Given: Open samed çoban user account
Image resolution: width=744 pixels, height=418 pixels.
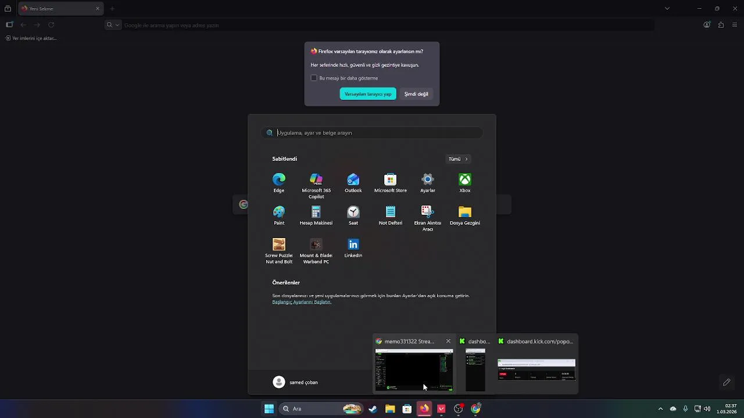Looking at the screenshot, I should coord(296,382).
